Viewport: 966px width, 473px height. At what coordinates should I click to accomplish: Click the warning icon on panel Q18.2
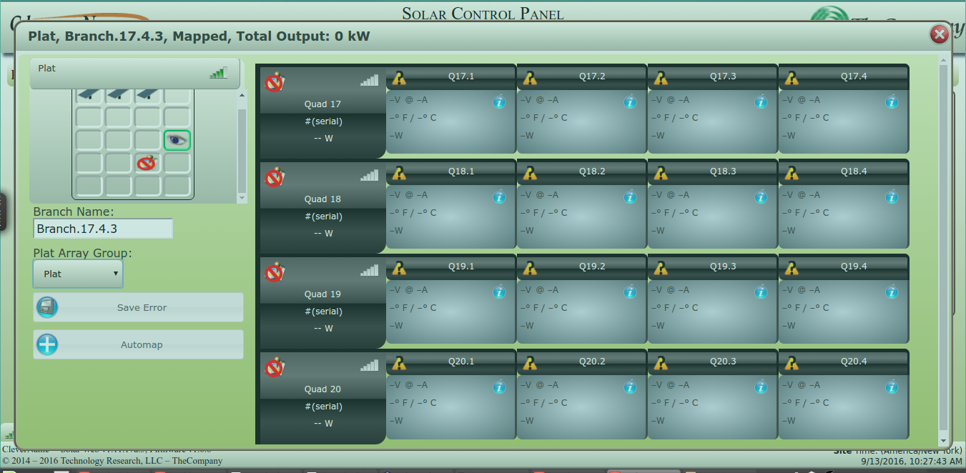point(530,173)
